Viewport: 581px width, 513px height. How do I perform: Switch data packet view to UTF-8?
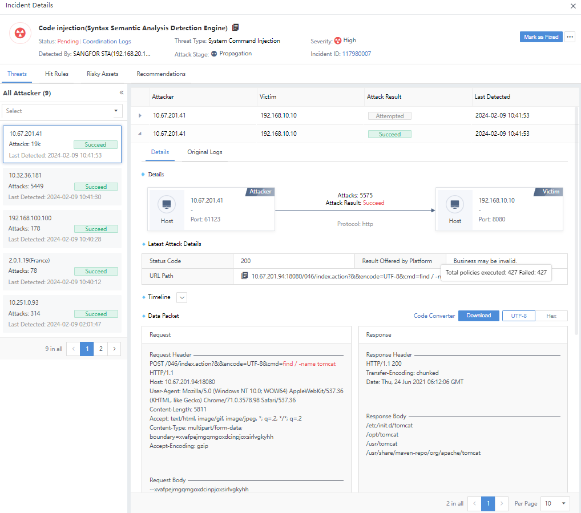(518, 316)
